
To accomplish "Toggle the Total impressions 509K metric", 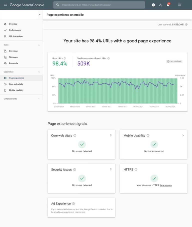I will (93, 62).
